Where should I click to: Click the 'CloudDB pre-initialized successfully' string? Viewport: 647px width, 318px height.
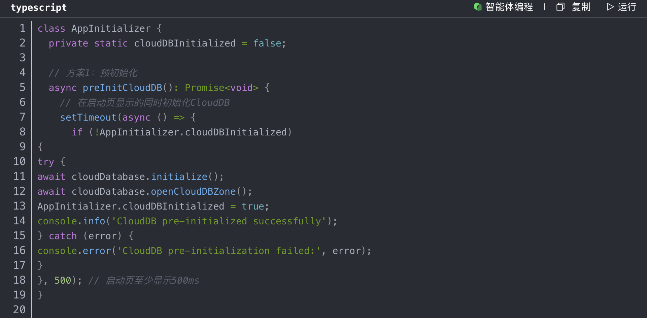[x=219, y=221]
